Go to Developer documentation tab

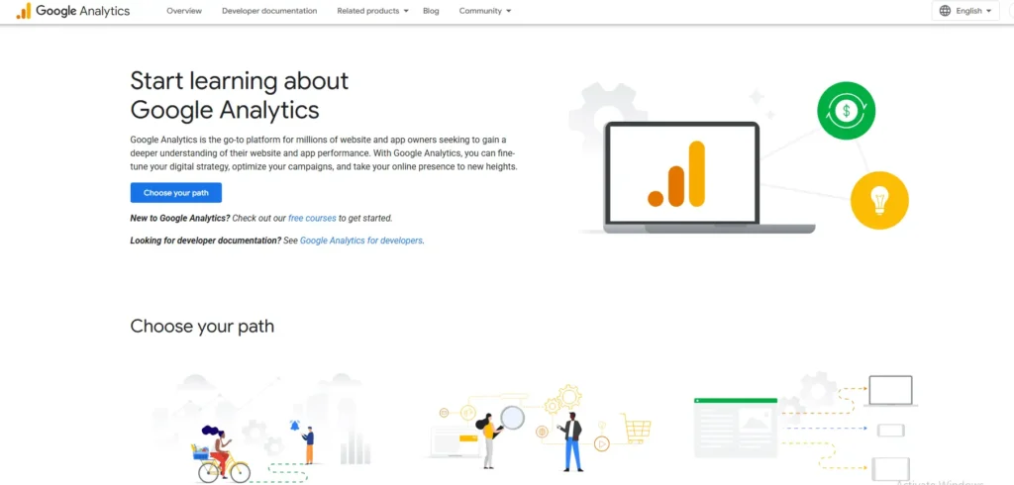(269, 11)
